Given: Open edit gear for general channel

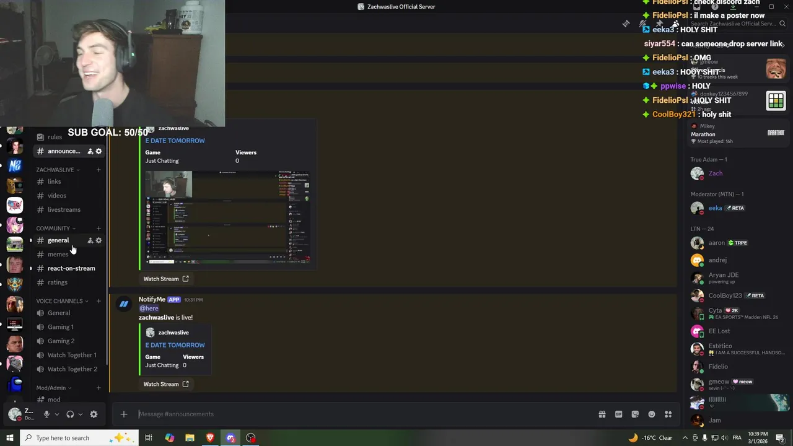Looking at the screenshot, I should pos(99,240).
